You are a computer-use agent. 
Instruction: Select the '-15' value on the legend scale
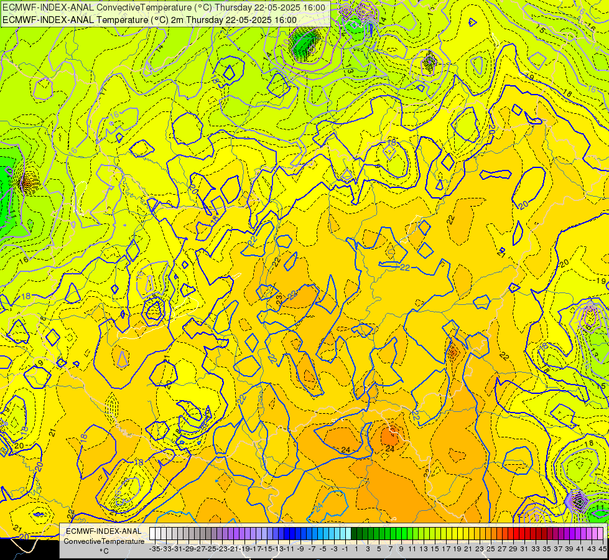pyautogui.click(x=267, y=549)
